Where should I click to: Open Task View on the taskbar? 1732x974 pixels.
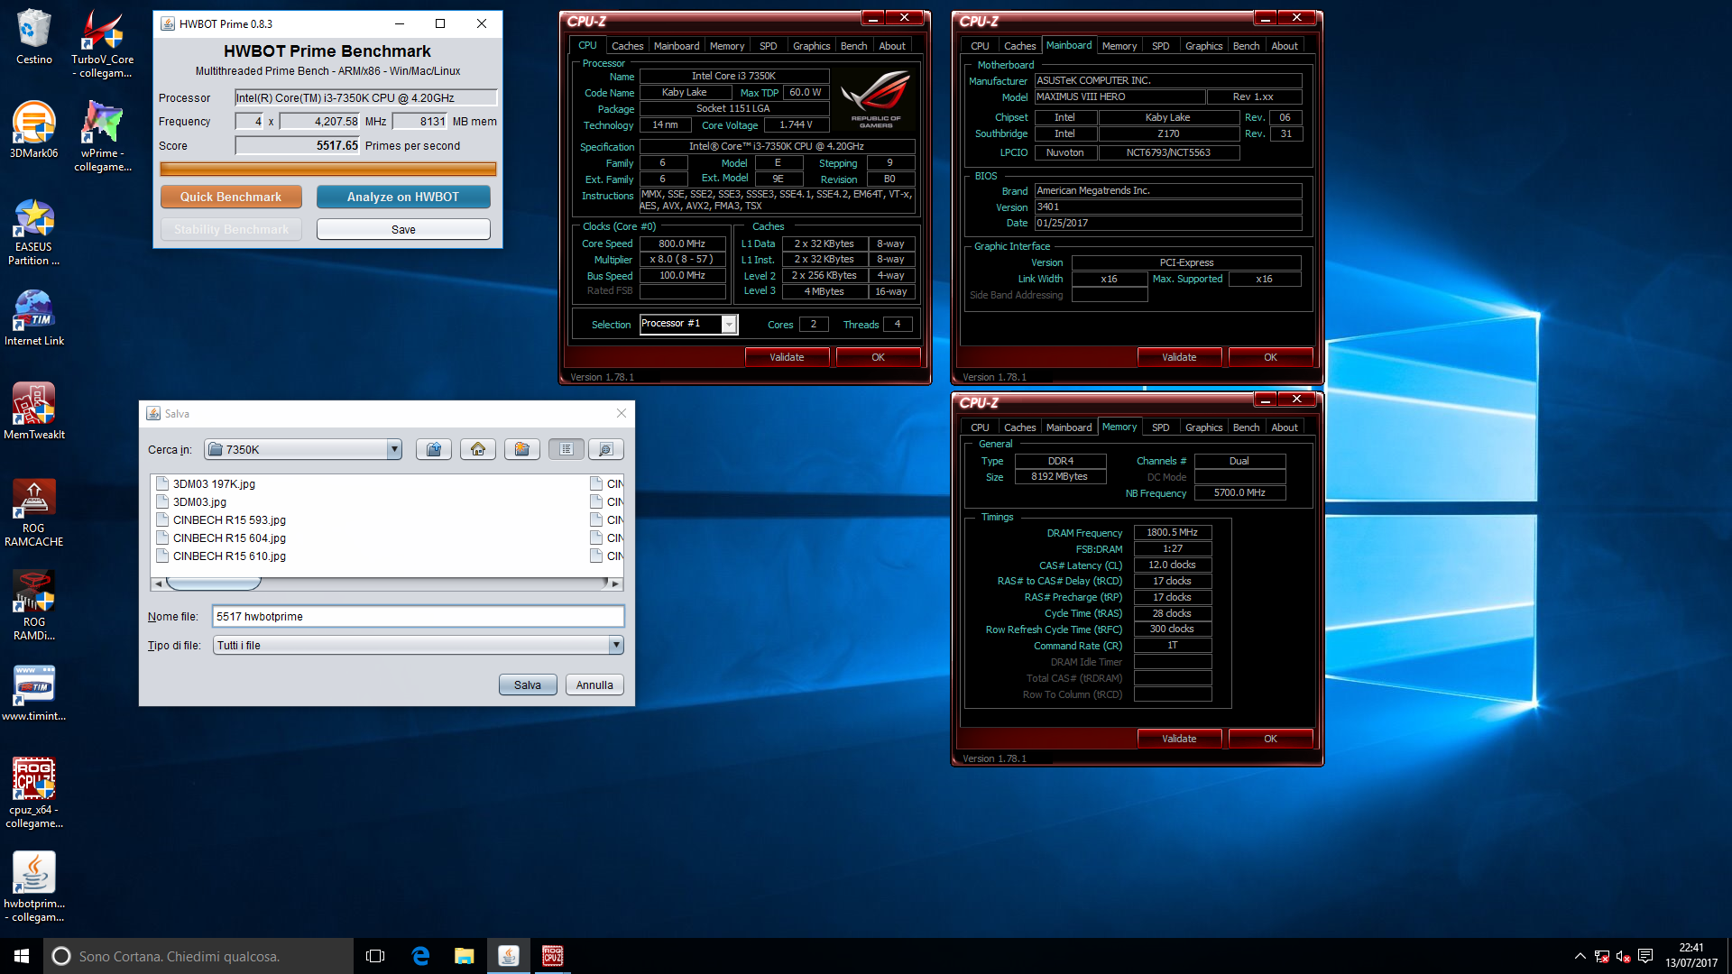375,956
